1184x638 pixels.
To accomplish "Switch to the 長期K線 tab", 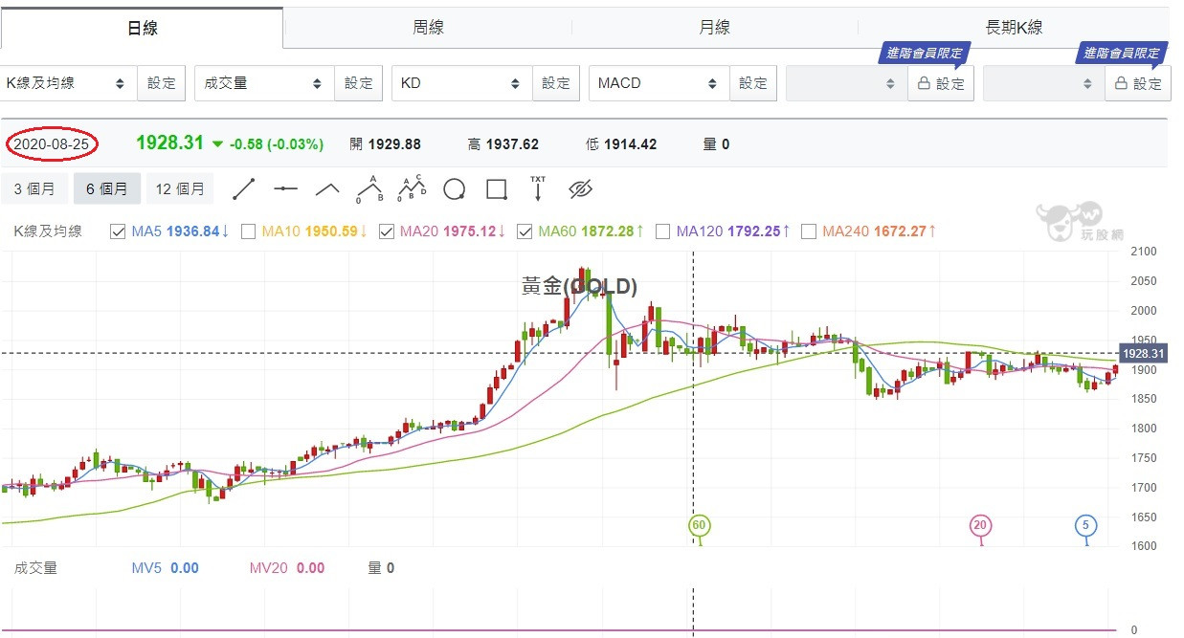I will [1014, 28].
